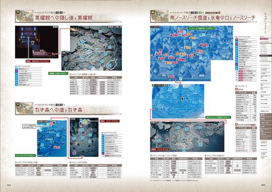Click the 南ノースリーチ雪道&氷竜の口&ノースリーチ heading
Image resolution: width=272 pixels, height=192 pixels.
coord(212,18)
